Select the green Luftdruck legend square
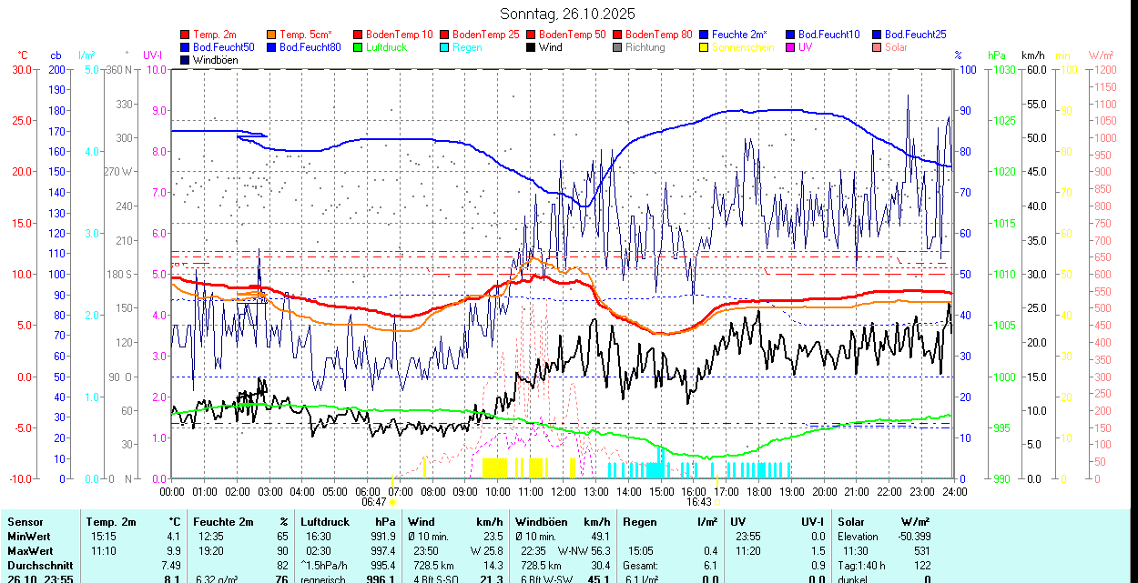The height and width of the screenshot is (583, 1138). [359, 47]
